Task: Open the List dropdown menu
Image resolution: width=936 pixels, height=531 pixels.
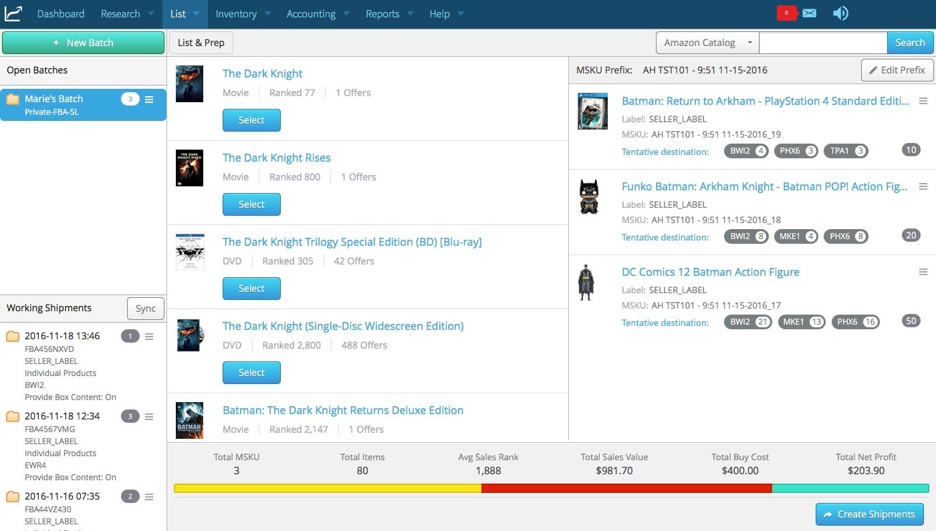Action: pyautogui.click(x=185, y=13)
